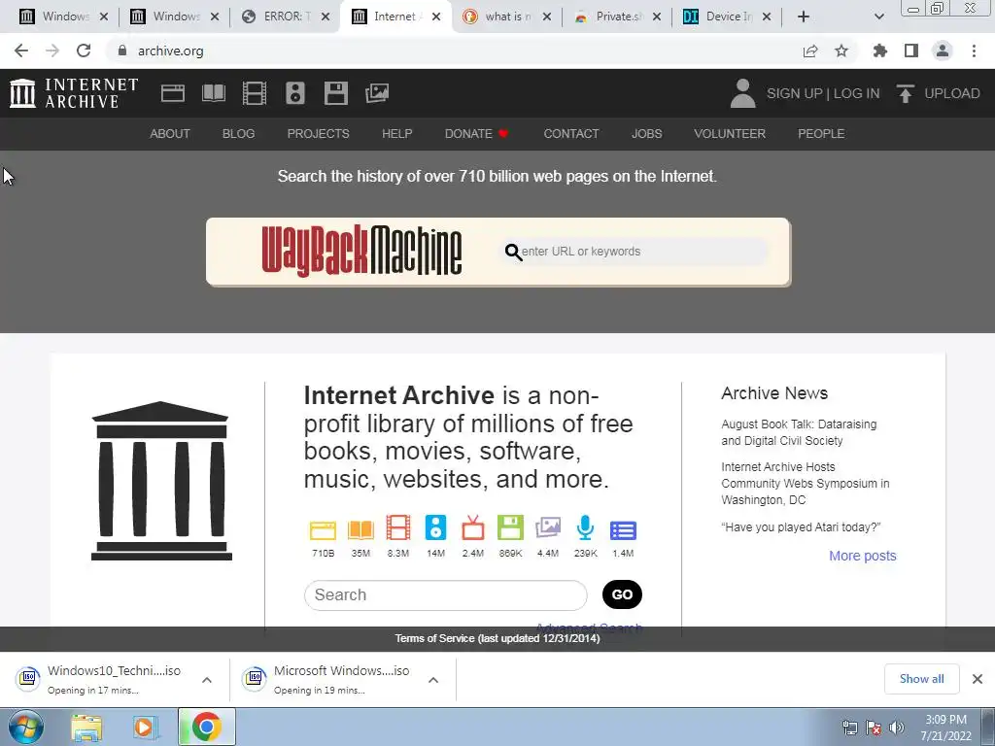The width and height of the screenshot is (995, 746).
Task: Open the Web icon in Archive top bar
Action: click(173, 93)
